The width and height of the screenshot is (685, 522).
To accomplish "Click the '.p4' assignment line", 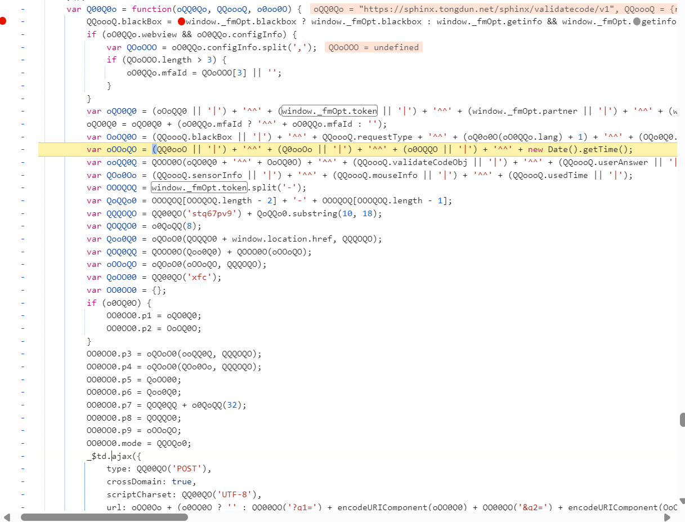I will tap(174, 367).
